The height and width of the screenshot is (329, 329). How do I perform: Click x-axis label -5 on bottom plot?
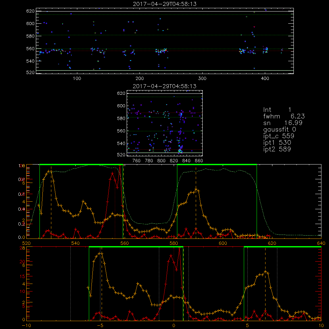(x=100, y=325)
